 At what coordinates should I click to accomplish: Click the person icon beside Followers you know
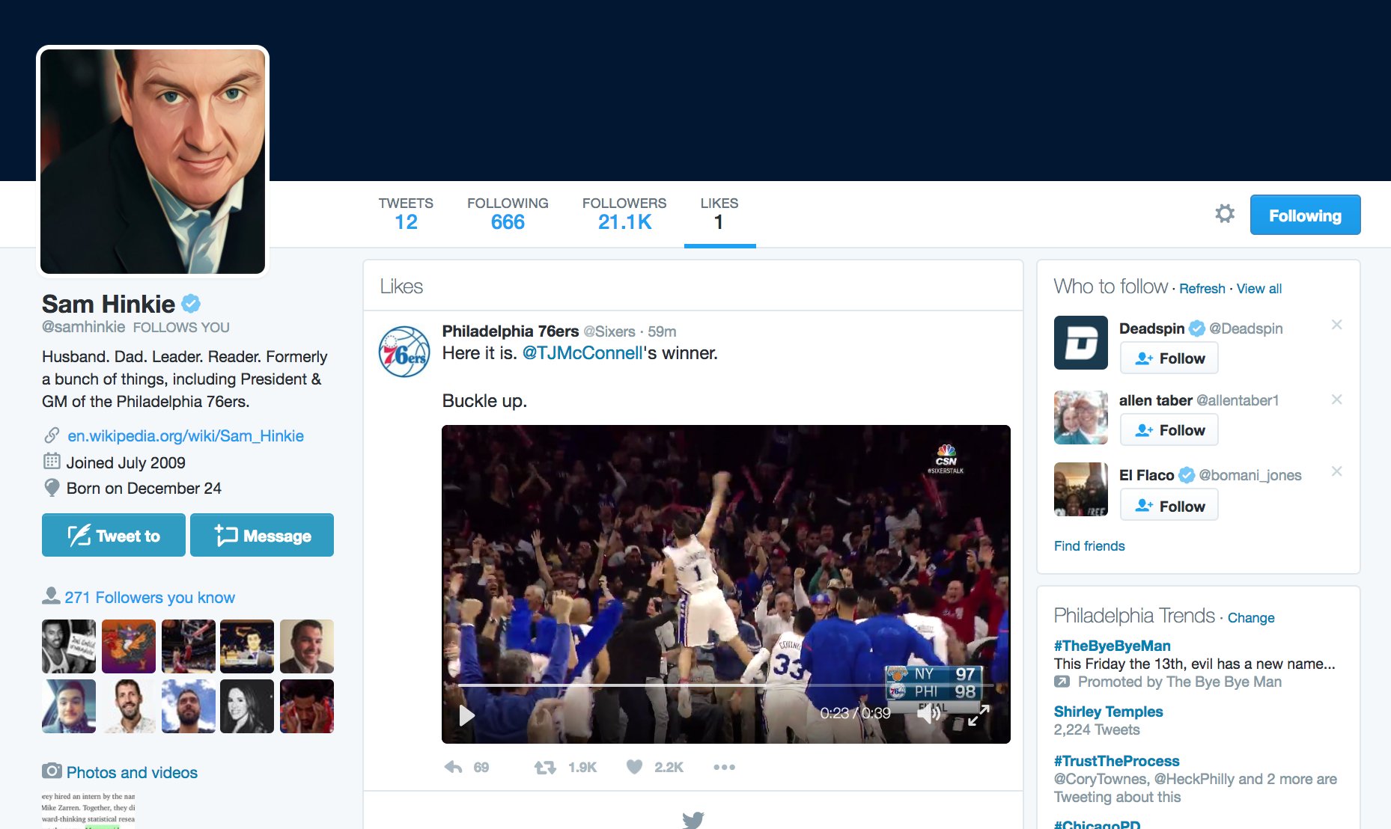coord(51,596)
